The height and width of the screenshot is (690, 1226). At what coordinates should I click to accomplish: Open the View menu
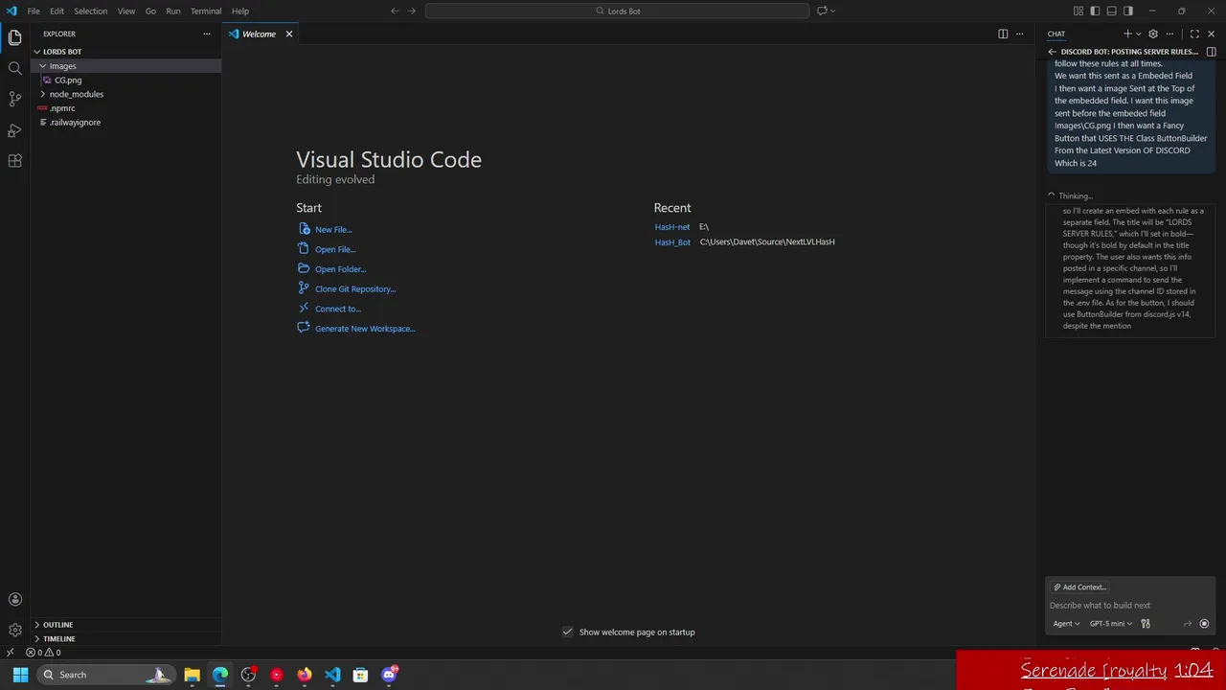126,11
